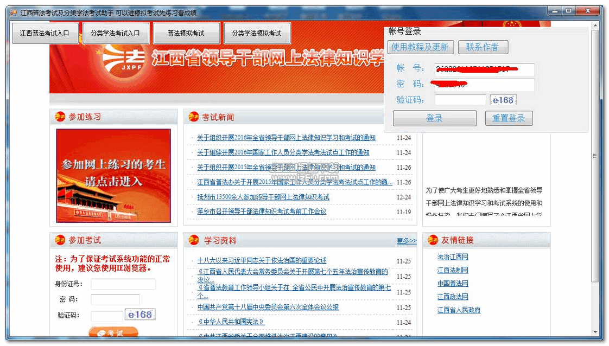The width and height of the screenshot is (609, 346).
Task: Click 更多>> in 学习资料 header
Action: pyautogui.click(x=407, y=241)
